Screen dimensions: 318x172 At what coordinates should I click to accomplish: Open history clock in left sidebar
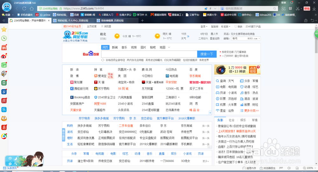(4, 38)
